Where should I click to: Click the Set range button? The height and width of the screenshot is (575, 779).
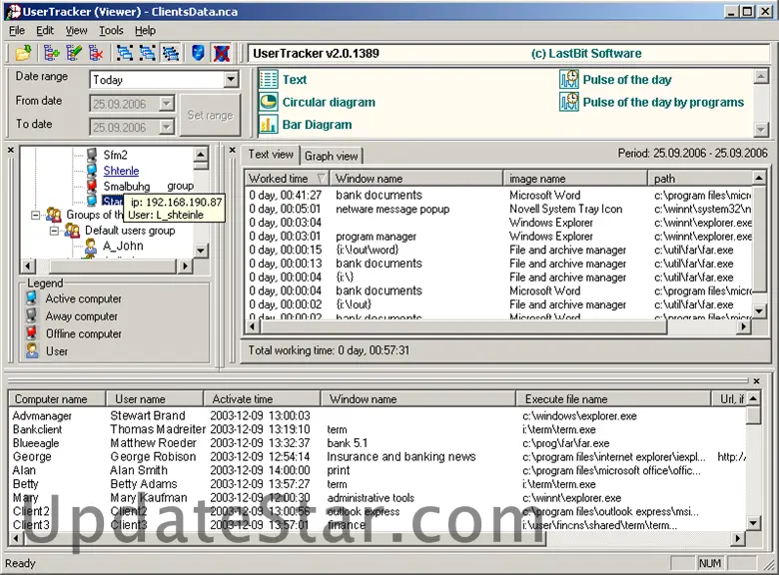pyautogui.click(x=210, y=115)
